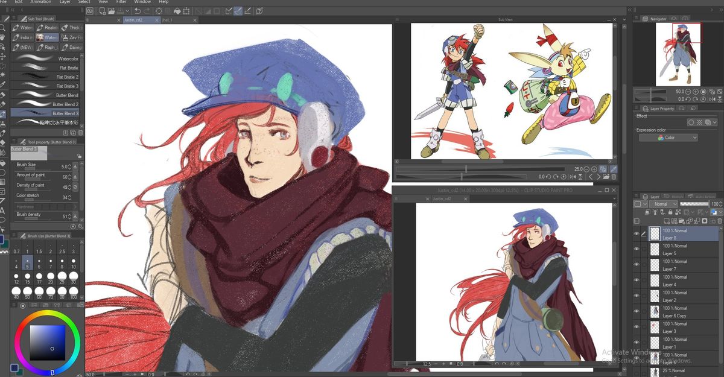Click the Navigator preview thumbnail
This screenshot has height=377, width=724.
(678, 54)
